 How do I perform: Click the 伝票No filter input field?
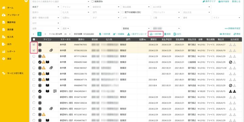[x=76, y=18]
